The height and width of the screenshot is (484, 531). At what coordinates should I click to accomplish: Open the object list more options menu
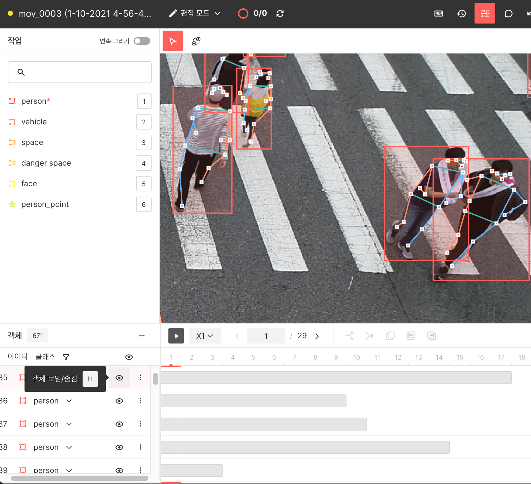(x=142, y=336)
